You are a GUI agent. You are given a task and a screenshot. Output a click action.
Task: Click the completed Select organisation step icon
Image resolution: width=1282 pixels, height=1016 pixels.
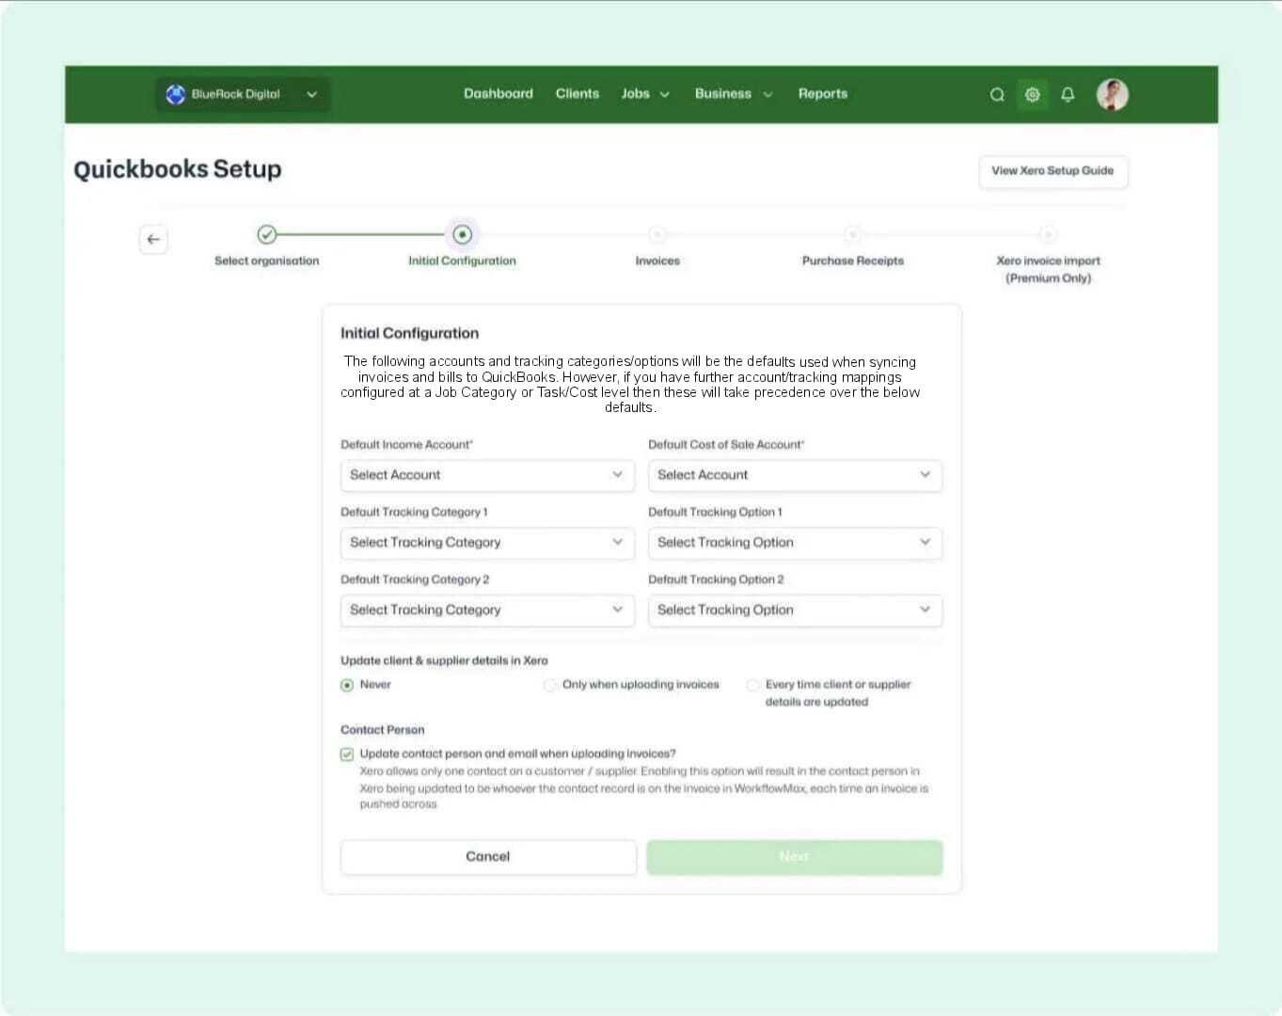(x=267, y=233)
